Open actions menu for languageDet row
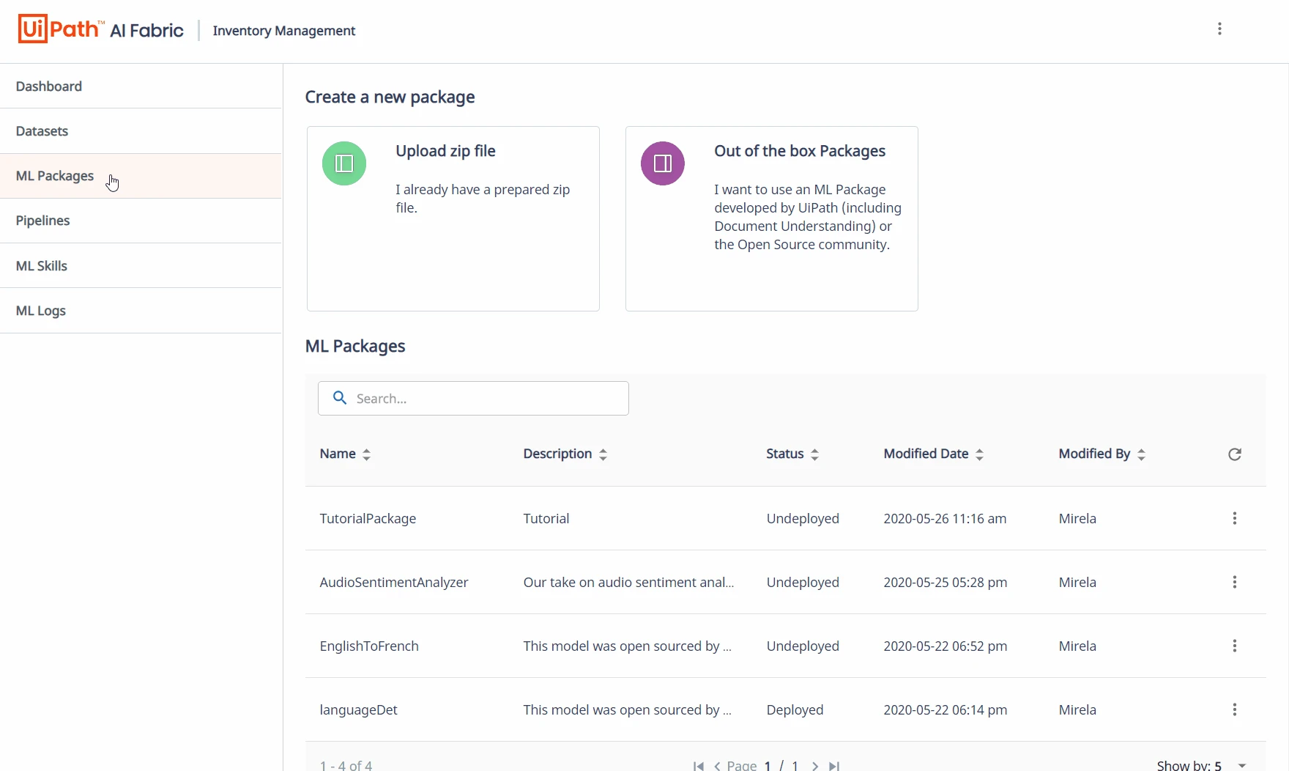Image resolution: width=1289 pixels, height=771 pixels. point(1235,709)
